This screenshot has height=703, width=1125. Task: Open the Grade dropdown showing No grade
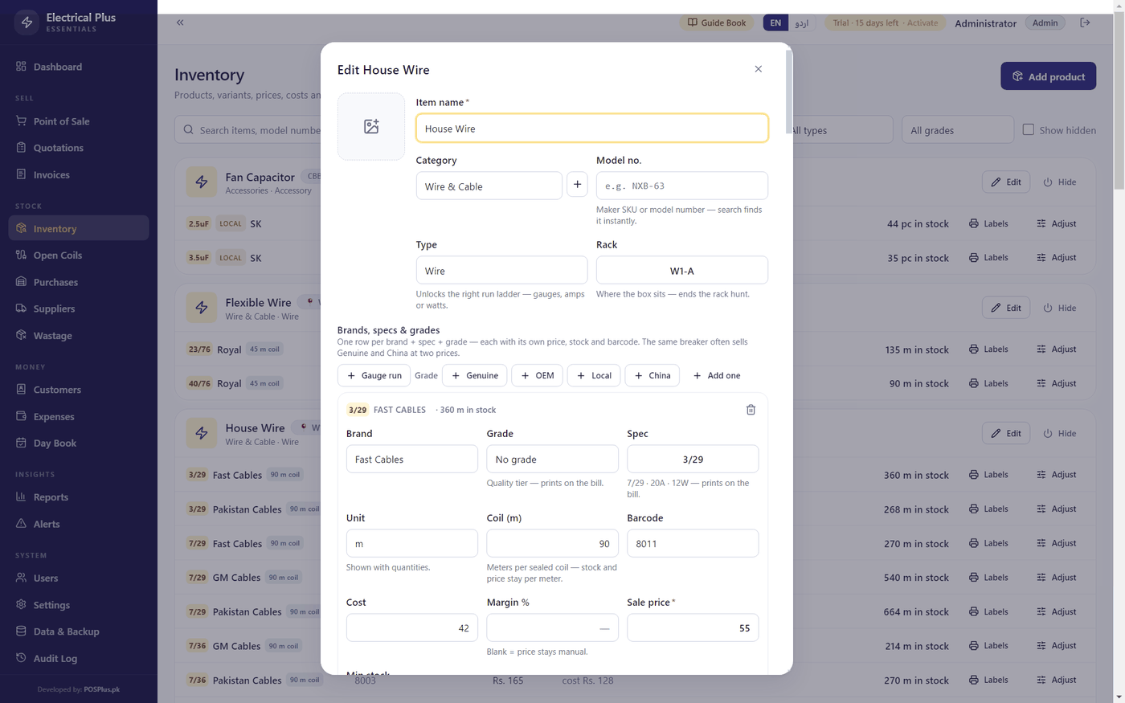(552, 459)
